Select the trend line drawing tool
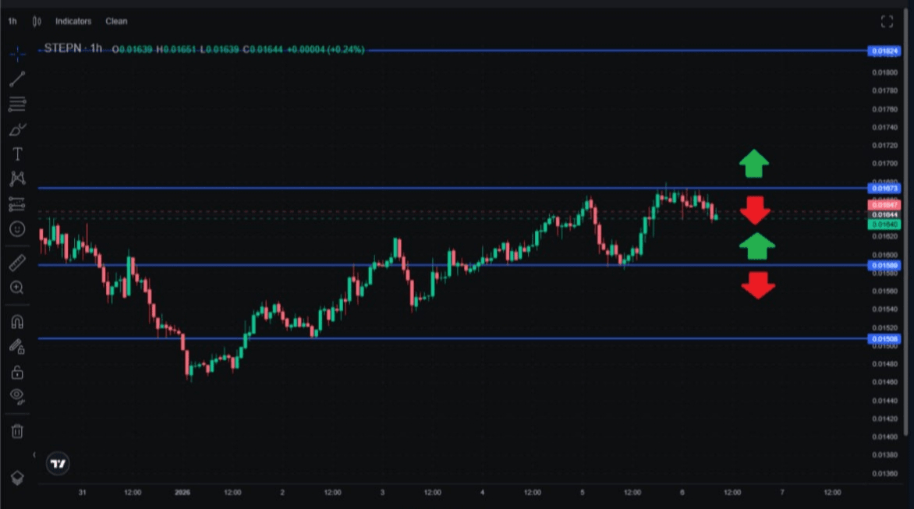The image size is (914, 509). point(17,80)
